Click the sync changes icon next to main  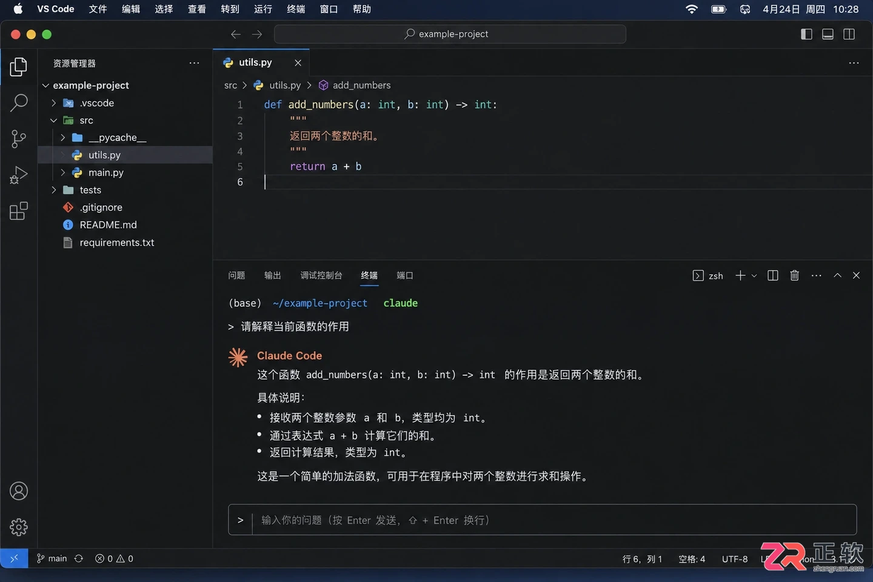[79, 558]
